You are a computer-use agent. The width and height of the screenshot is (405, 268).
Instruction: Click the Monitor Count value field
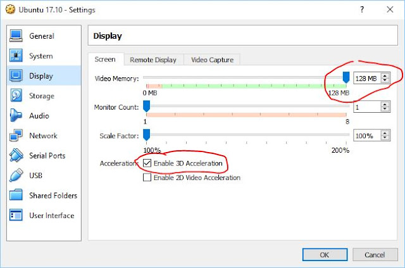pyautogui.click(x=367, y=107)
